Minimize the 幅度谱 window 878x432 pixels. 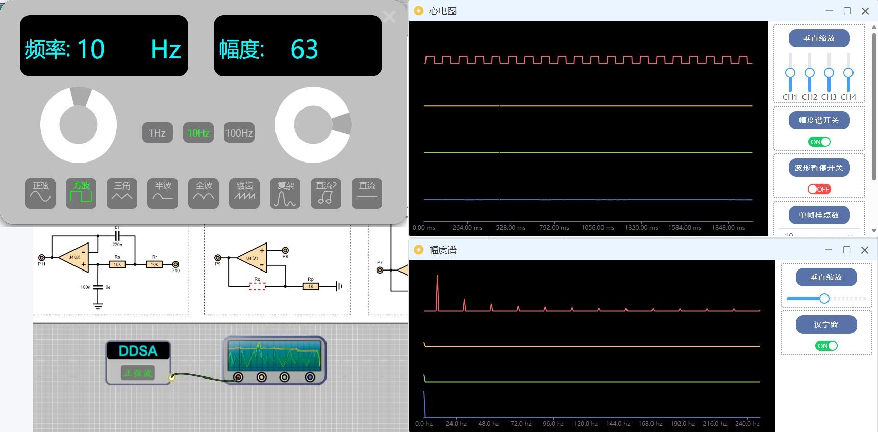(x=829, y=250)
